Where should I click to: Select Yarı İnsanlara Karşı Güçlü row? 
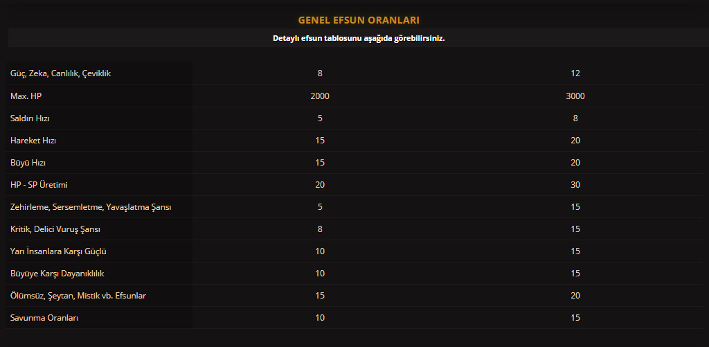354,251
